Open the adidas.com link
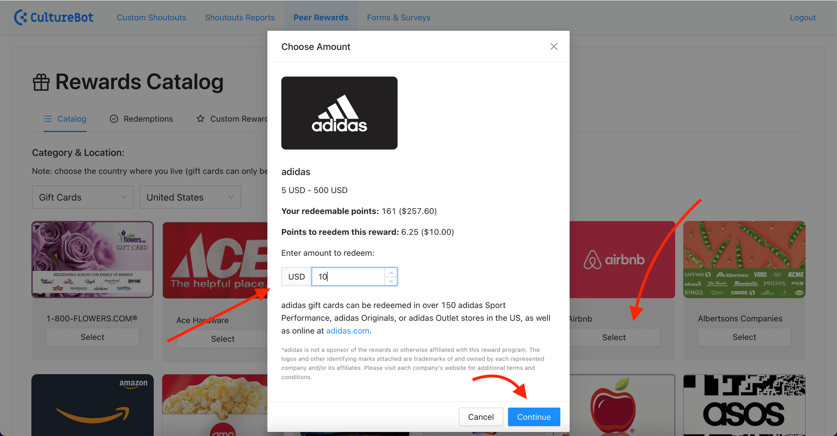 (x=348, y=331)
